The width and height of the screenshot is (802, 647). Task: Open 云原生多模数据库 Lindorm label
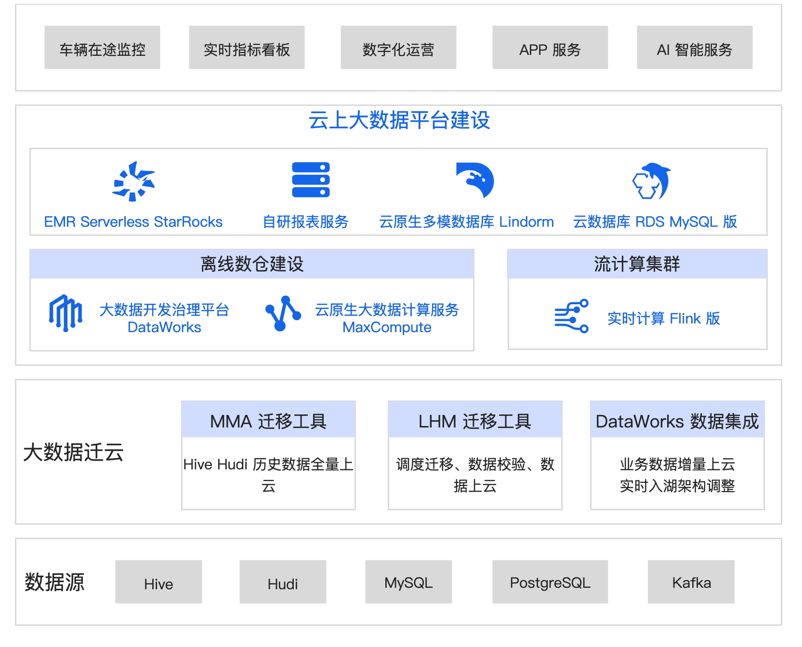click(466, 222)
